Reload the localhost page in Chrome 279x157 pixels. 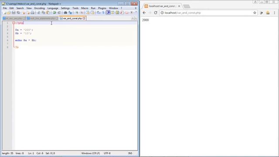click(x=156, y=13)
